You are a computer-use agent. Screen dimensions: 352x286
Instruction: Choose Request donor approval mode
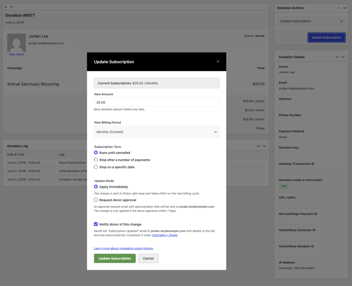click(96, 200)
